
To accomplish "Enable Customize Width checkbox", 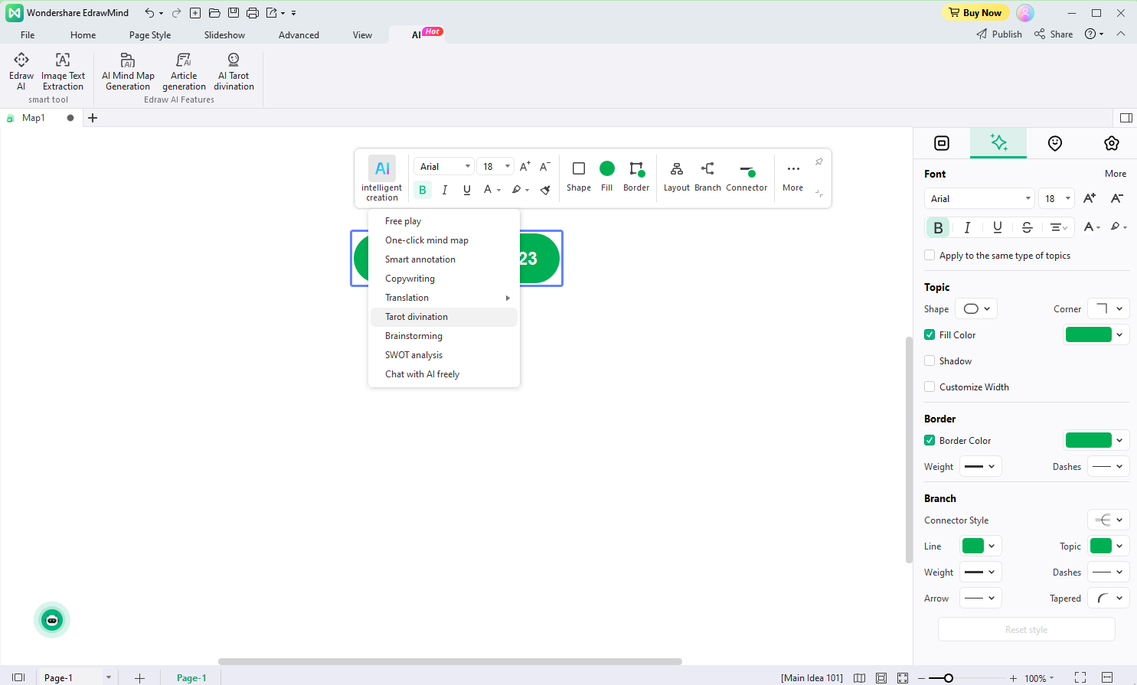I will click(930, 387).
